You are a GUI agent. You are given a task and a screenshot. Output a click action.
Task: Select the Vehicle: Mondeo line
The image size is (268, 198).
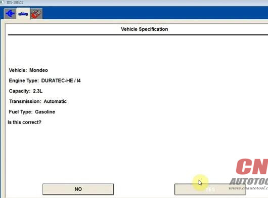click(x=28, y=70)
